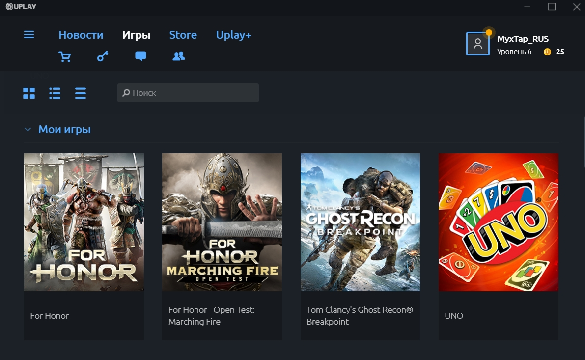Open the shopping cart

tap(64, 56)
